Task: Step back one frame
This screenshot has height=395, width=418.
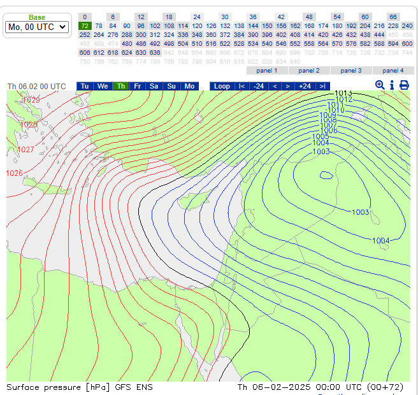Action: (275, 86)
